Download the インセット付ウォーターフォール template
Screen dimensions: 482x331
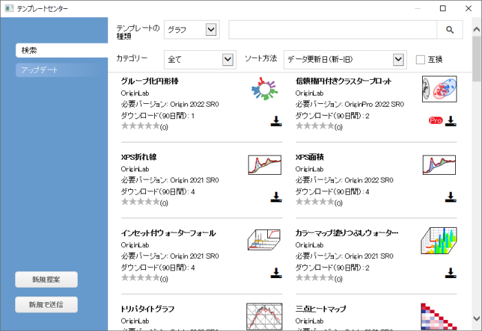click(x=276, y=273)
